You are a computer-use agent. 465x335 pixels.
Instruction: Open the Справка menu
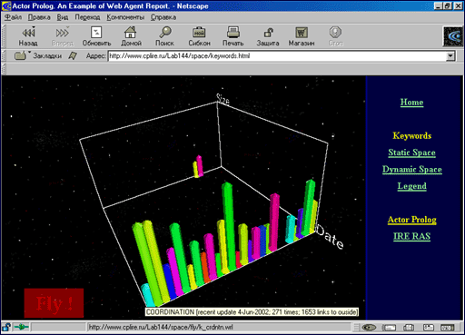(163, 17)
